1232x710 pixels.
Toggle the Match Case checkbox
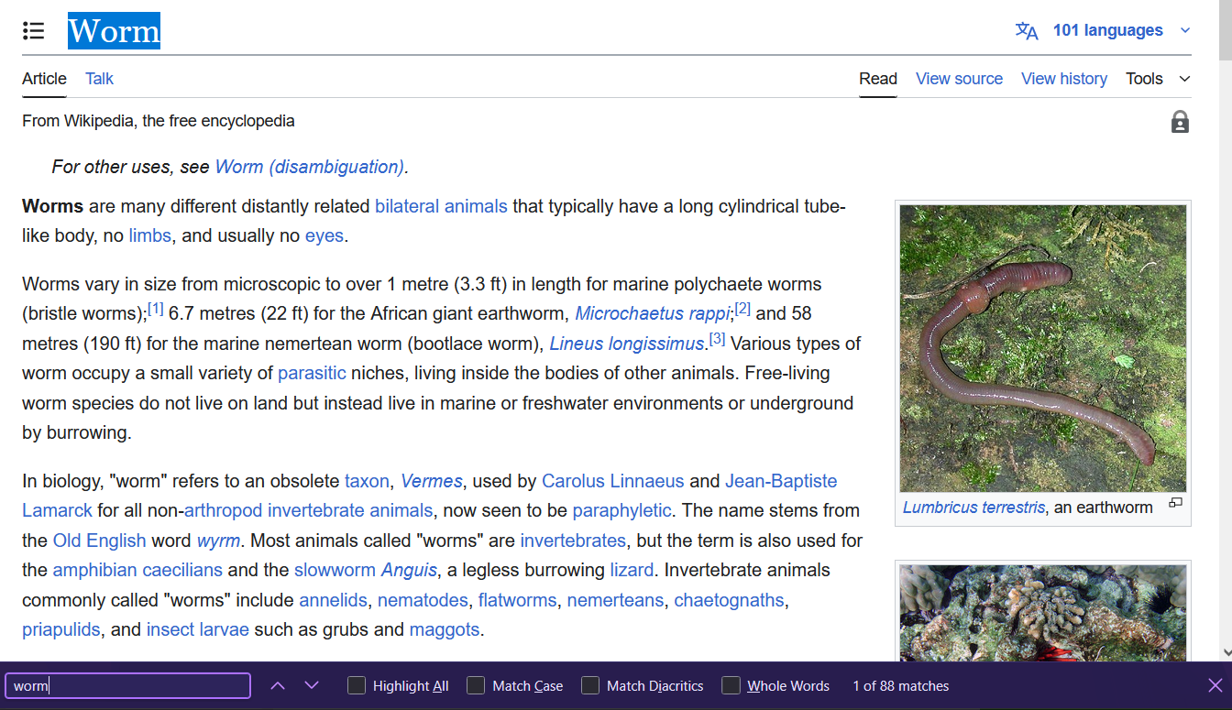pos(476,685)
